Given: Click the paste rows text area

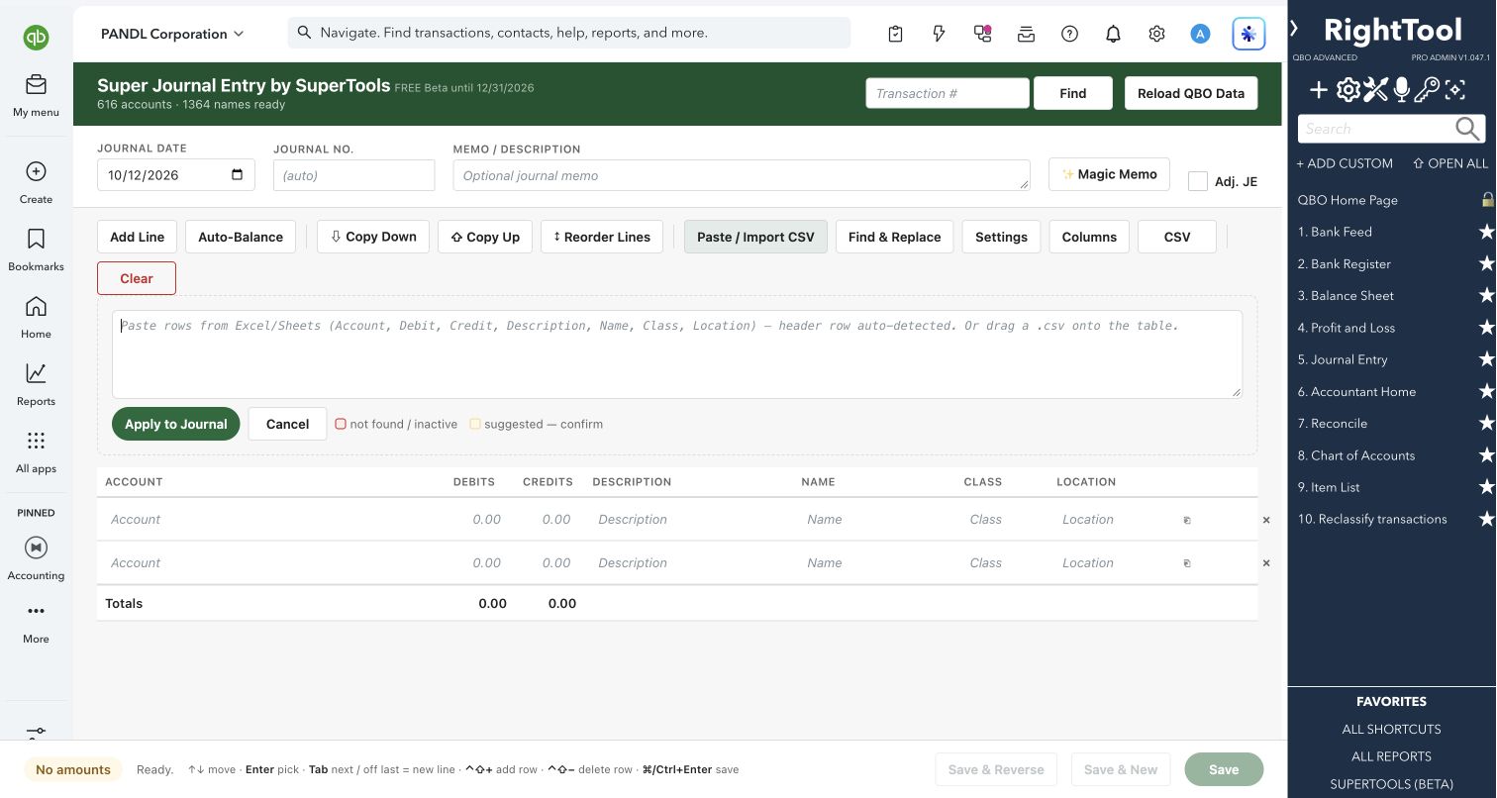Looking at the screenshot, I should pos(677,354).
